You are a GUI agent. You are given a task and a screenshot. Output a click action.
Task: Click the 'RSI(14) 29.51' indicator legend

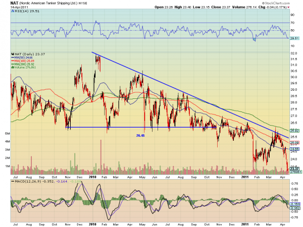[25, 11]
